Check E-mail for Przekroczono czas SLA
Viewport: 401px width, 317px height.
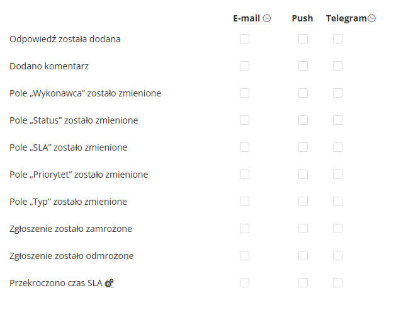(x=244, y=283)
